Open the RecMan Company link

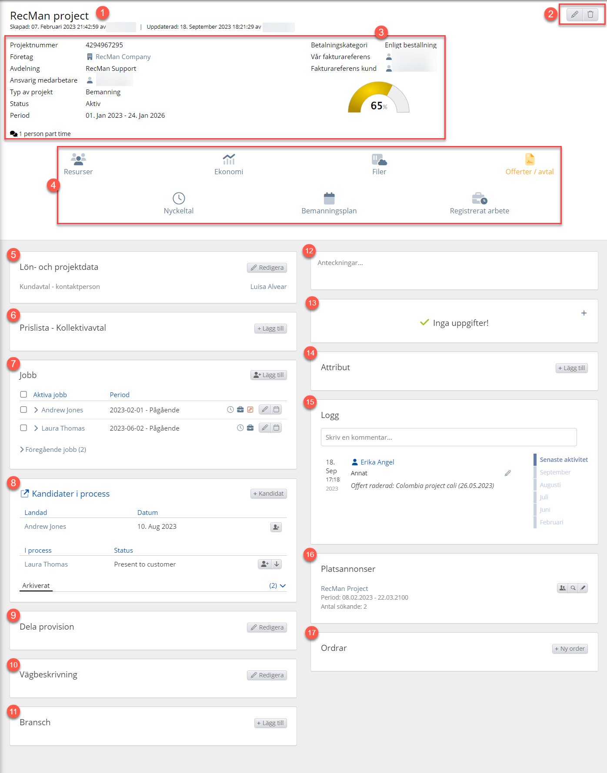(x=123, y=56)
